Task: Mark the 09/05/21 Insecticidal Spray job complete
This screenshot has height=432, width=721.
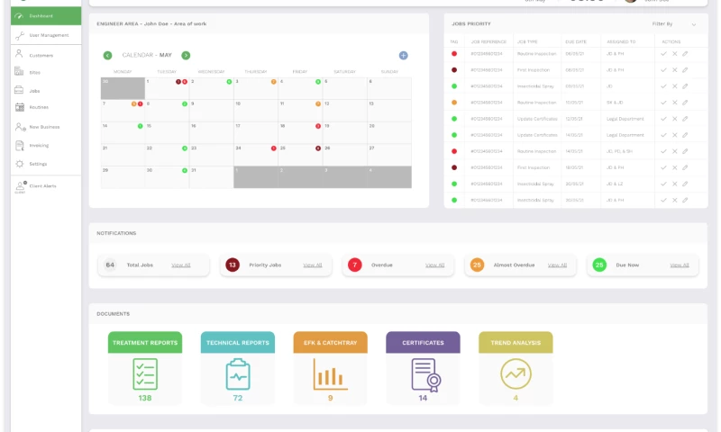Action: 663,86
